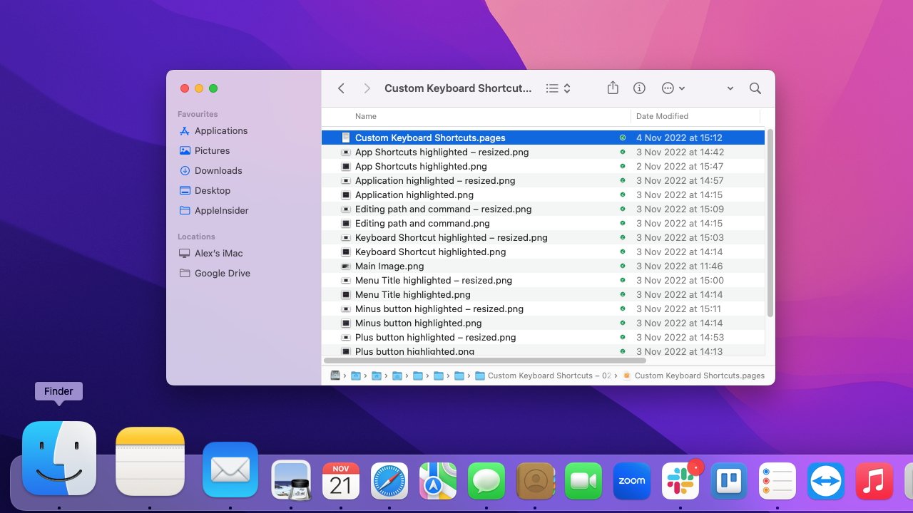Open Mail from the Dock

coord(230,470)
